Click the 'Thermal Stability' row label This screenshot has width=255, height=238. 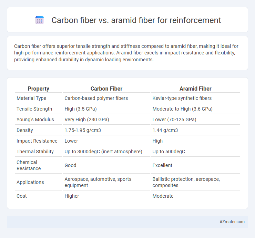point(35,152)
